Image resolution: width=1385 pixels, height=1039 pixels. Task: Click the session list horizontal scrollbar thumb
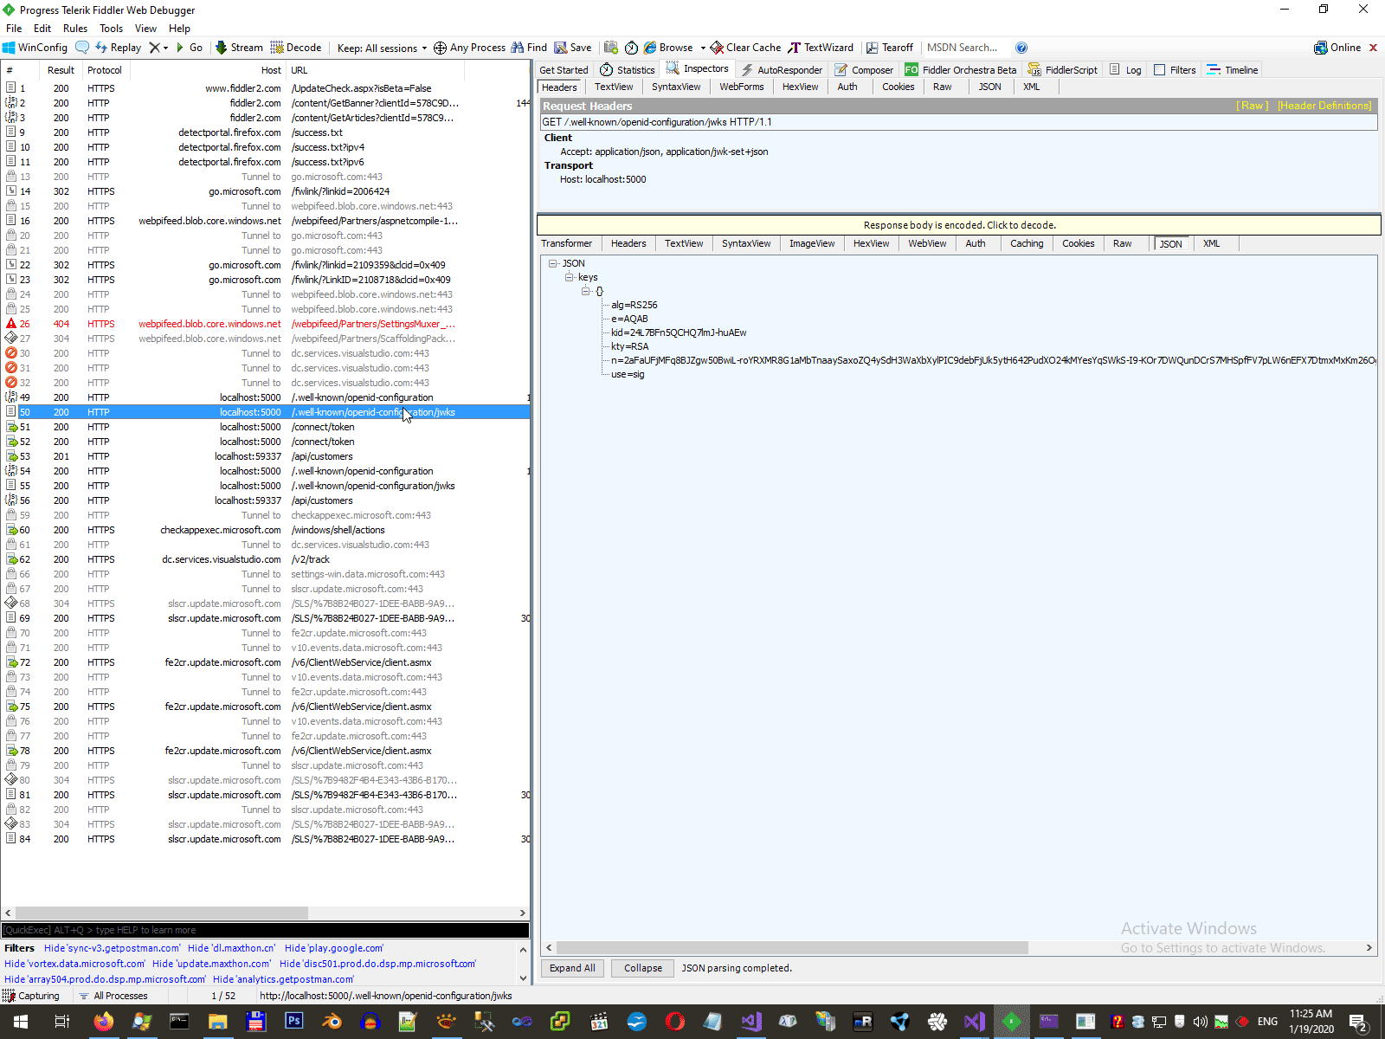pos(162,913)
